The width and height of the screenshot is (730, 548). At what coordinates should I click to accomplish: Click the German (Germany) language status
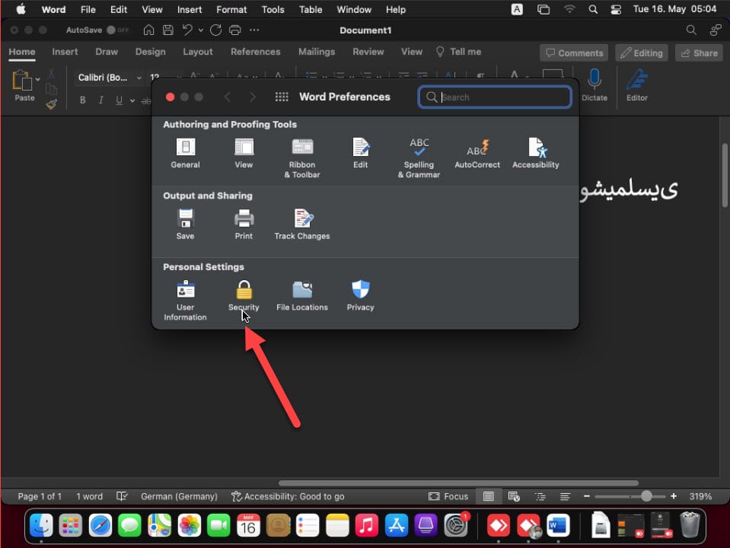[179, 496]
